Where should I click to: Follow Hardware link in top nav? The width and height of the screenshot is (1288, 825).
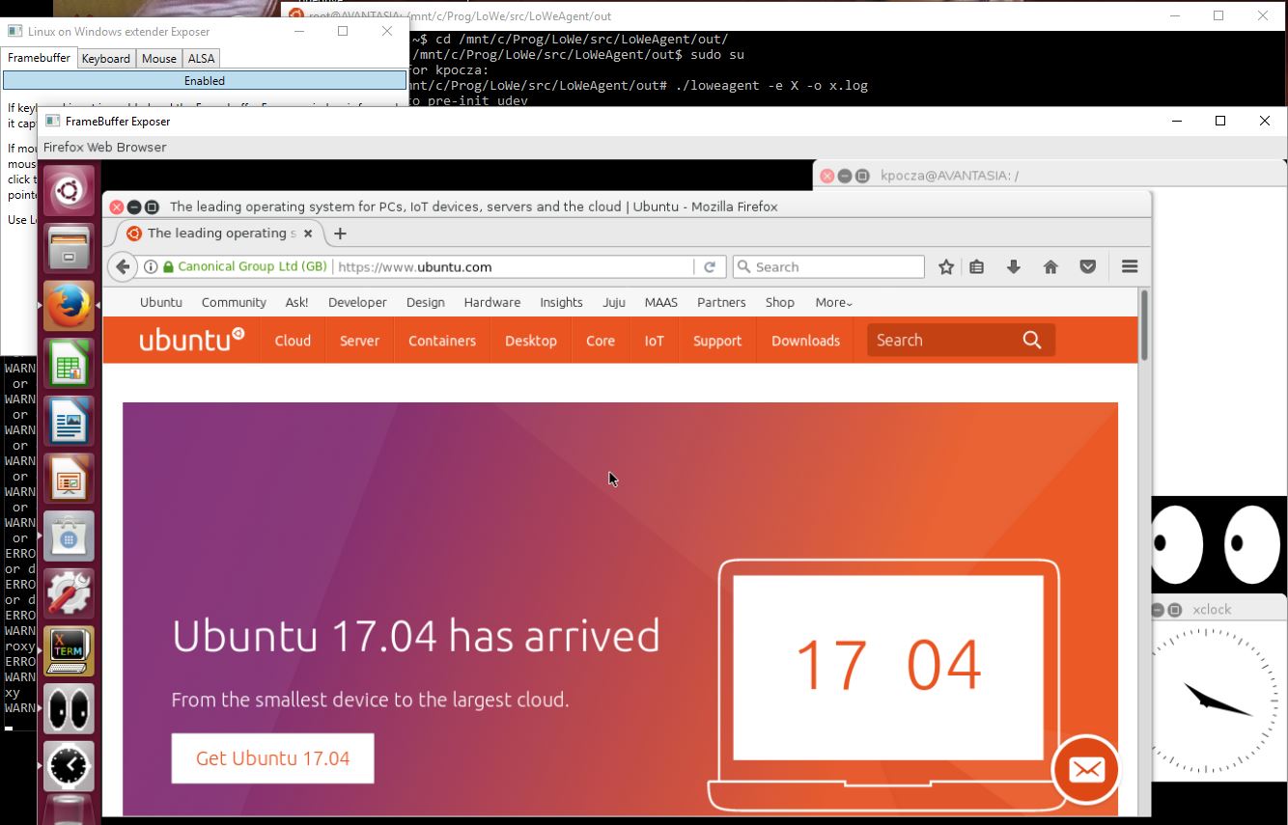point(492,302)
